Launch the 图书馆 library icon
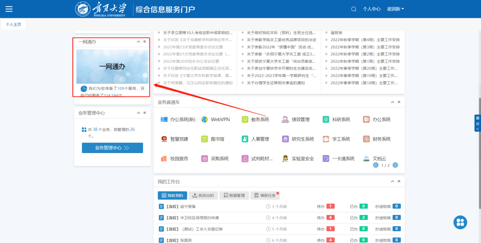The image size is (481, 243). point(205,139)
